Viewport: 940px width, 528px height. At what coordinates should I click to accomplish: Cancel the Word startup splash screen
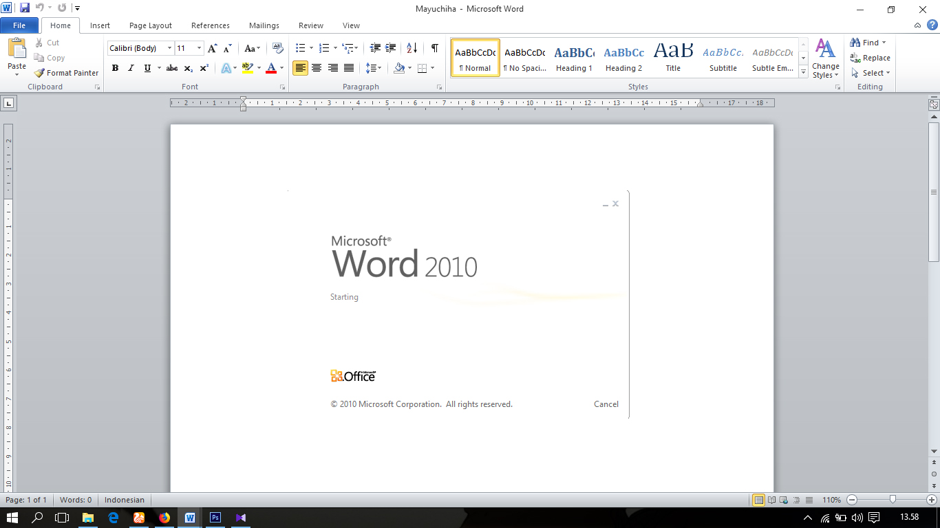click(x=606, y=404)
